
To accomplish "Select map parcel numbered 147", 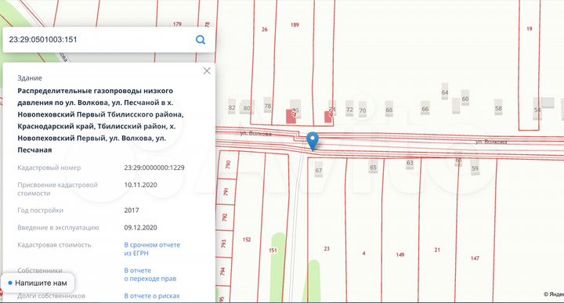I will point(475,258).
